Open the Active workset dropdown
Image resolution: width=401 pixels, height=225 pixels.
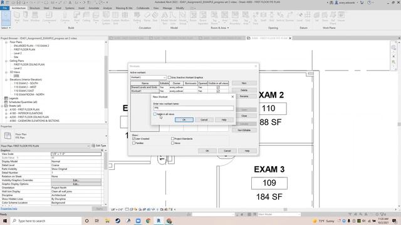click(x=148, y=77)
